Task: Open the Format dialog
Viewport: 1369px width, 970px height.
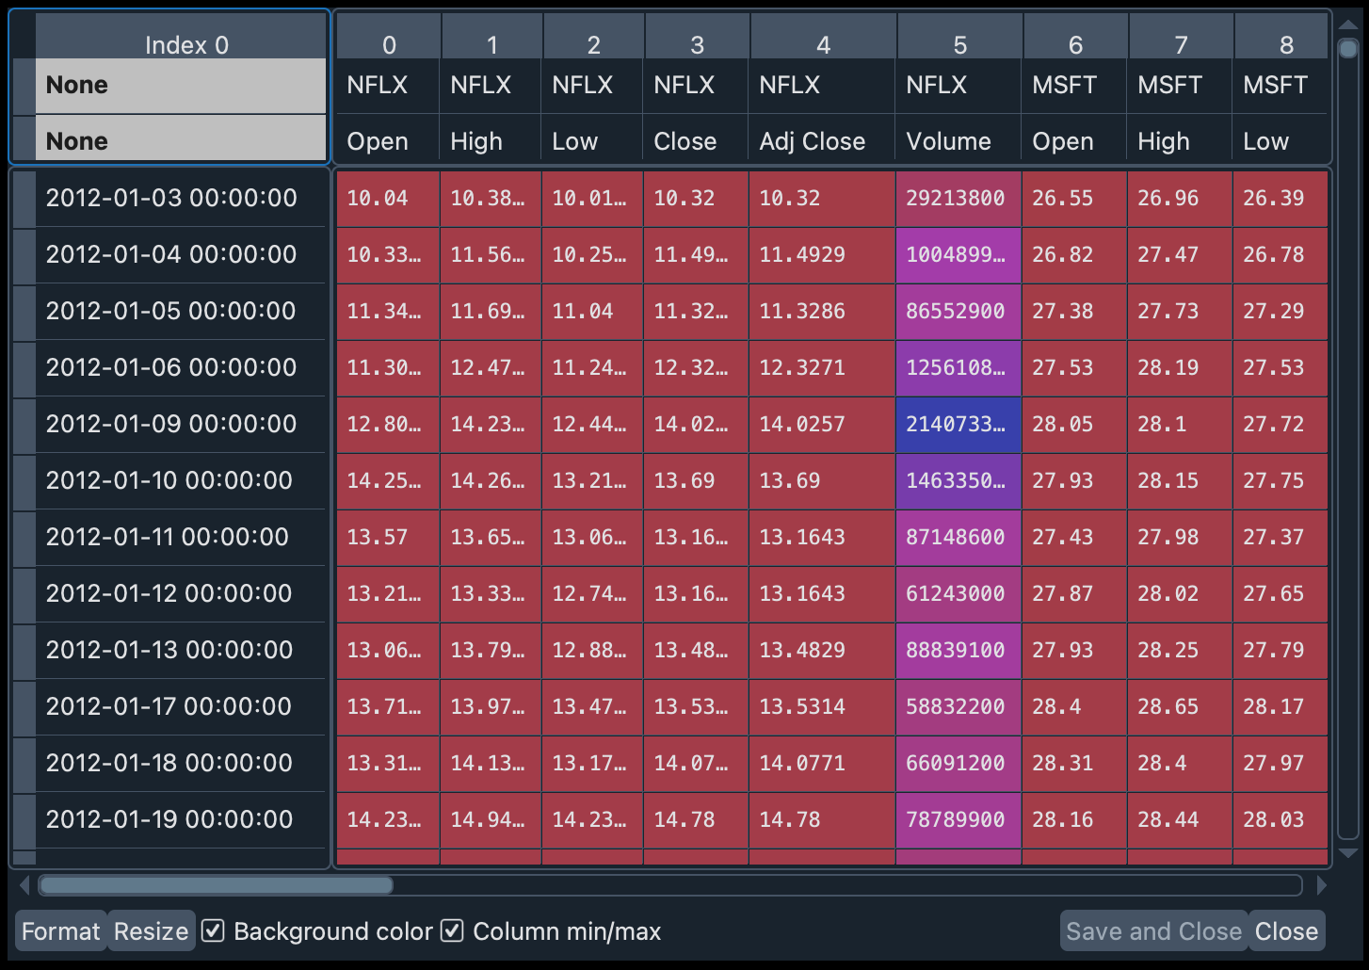Action: tap(60, 930)
